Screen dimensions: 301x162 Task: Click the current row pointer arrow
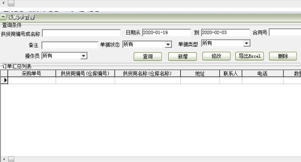point(5,80)
